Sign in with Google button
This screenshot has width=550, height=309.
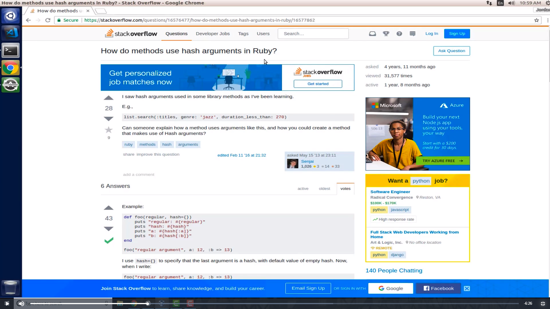point(391,288)
